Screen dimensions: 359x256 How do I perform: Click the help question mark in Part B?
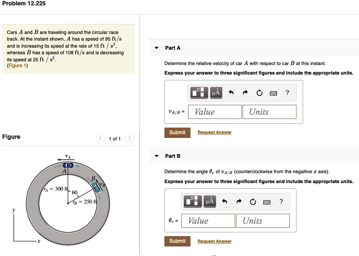coord(281,202)
